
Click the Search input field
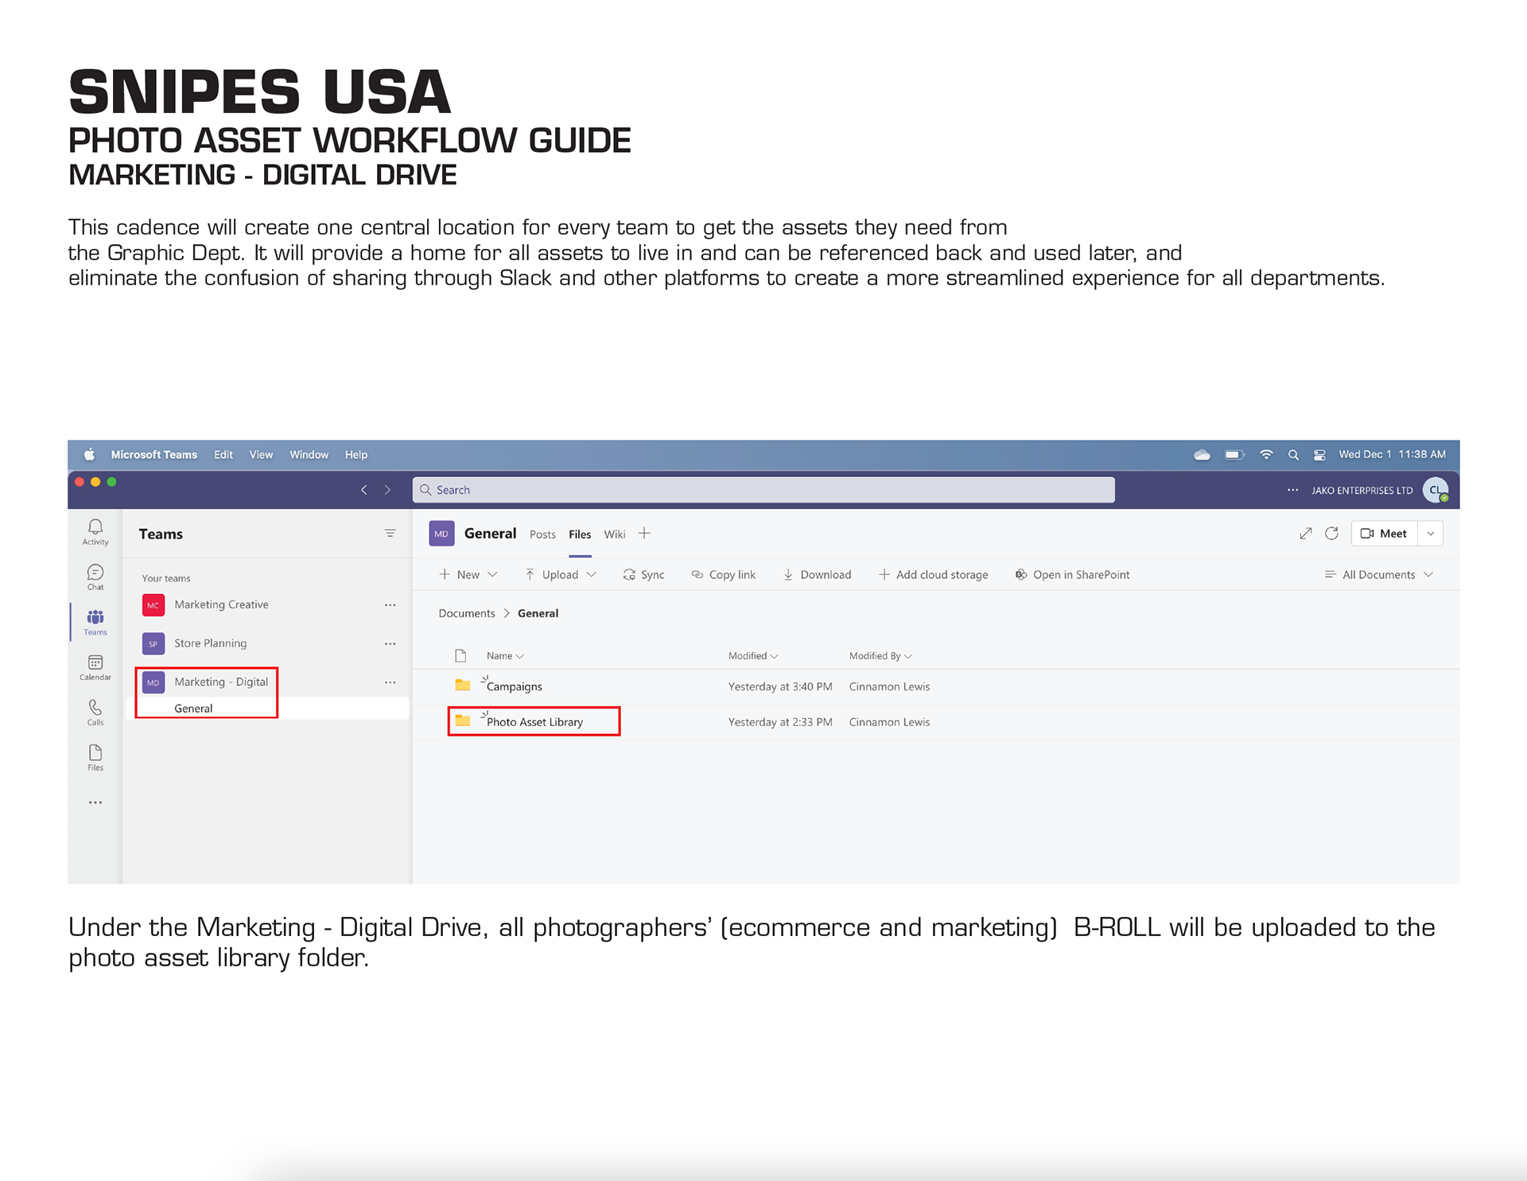click(x=763, y=490)
